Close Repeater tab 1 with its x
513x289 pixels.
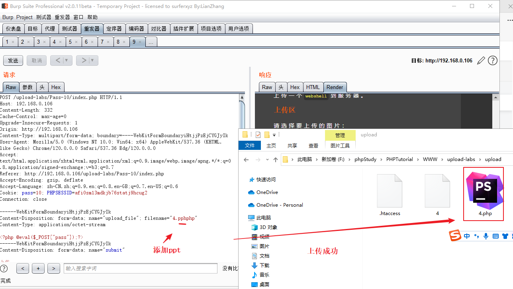tap(13, 42)
